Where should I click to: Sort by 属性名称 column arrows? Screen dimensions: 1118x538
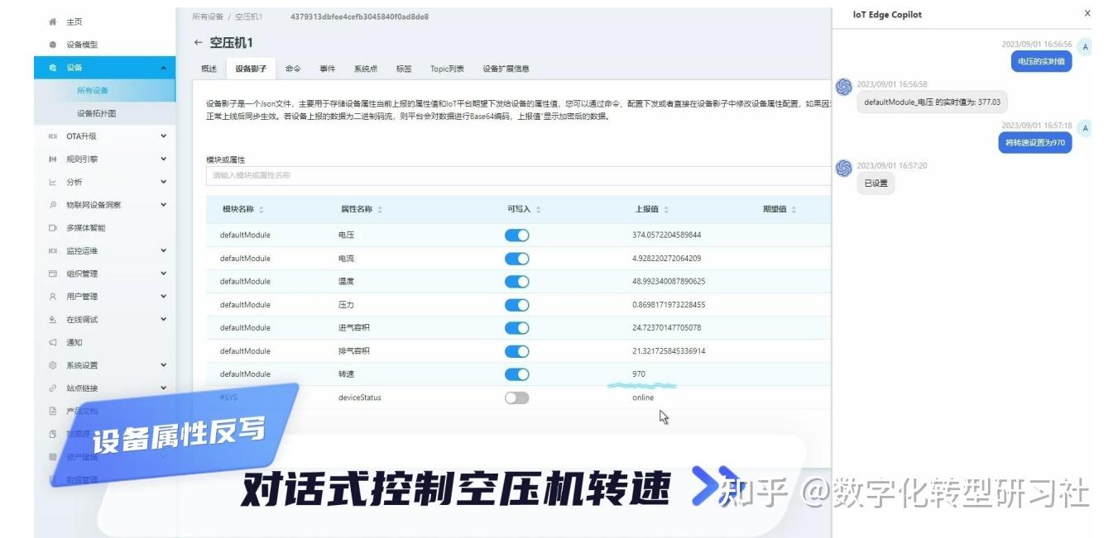[x=380, y=210]
